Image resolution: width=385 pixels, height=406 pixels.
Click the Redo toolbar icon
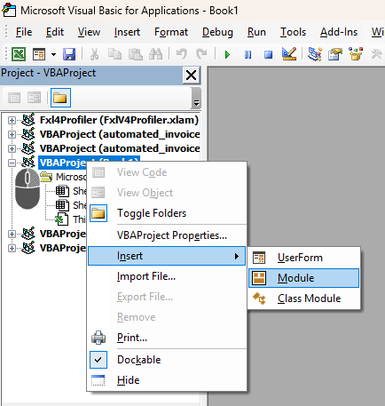pos(201,54)
